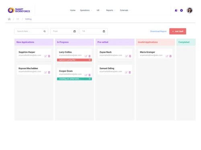
Task: Expand the Operations menu
Action: click(x=86, y=10)
